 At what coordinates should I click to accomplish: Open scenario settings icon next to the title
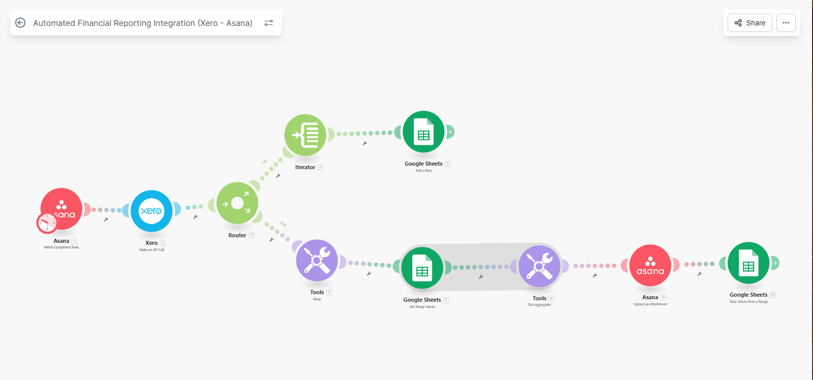click(269, 23)
